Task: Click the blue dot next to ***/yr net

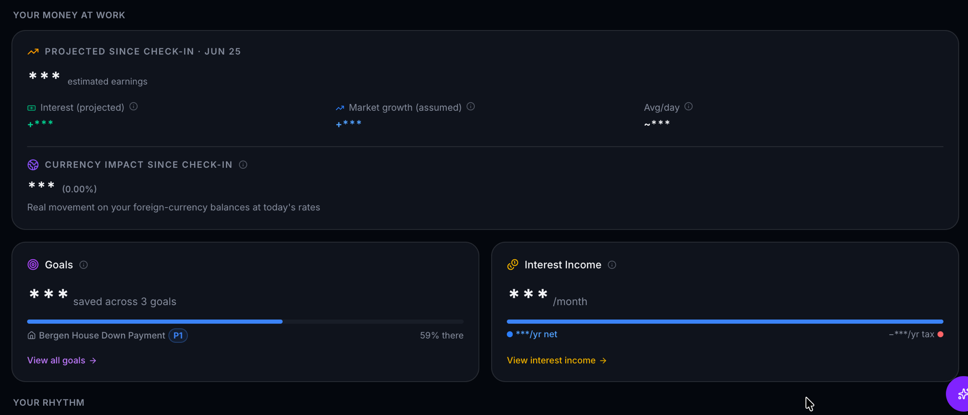Action: [x=510, y=334]
